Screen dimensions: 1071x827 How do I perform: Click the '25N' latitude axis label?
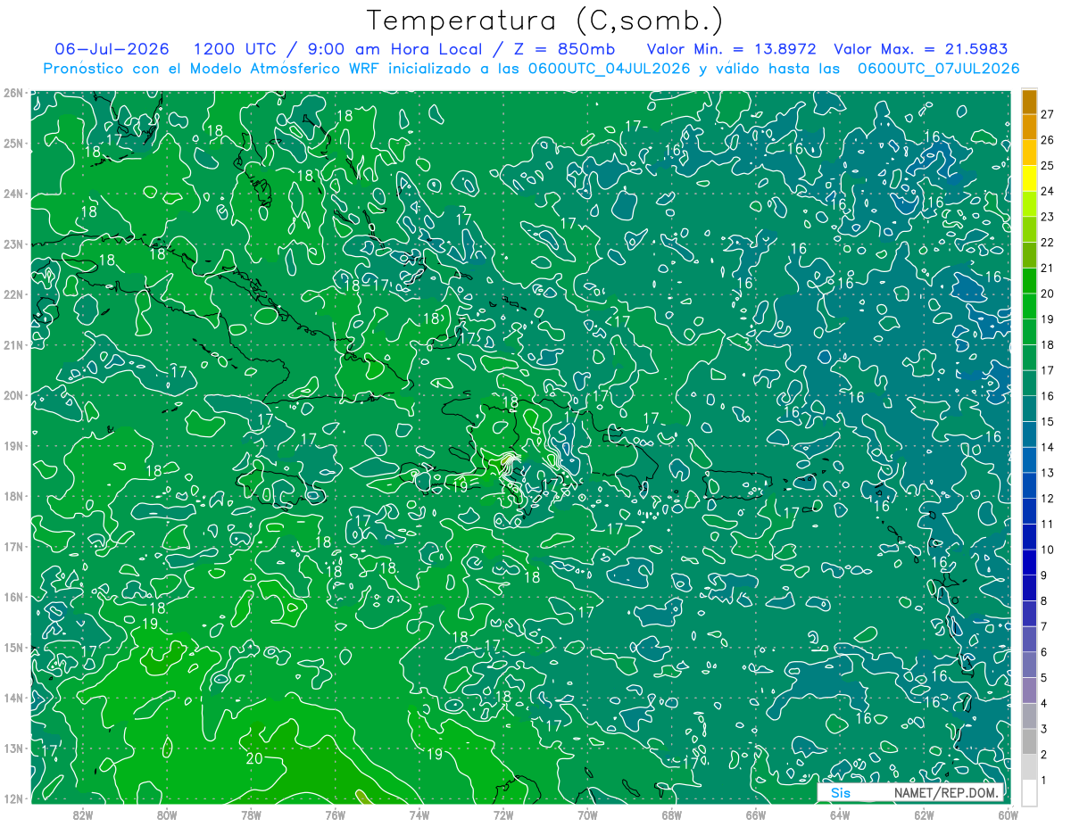pos(12,144)
